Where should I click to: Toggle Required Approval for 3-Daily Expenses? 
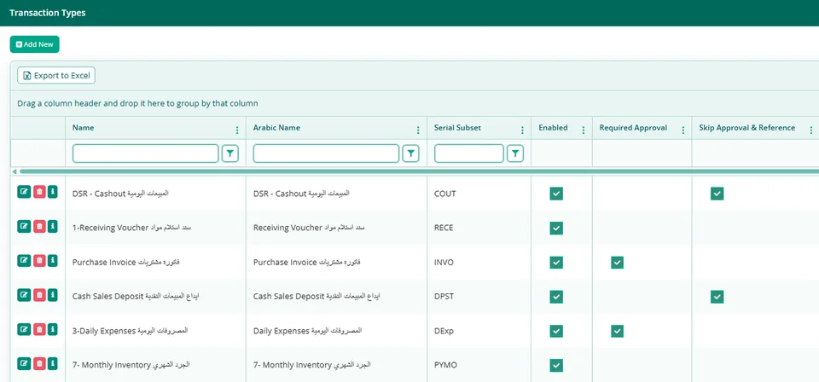click(618, 332)
